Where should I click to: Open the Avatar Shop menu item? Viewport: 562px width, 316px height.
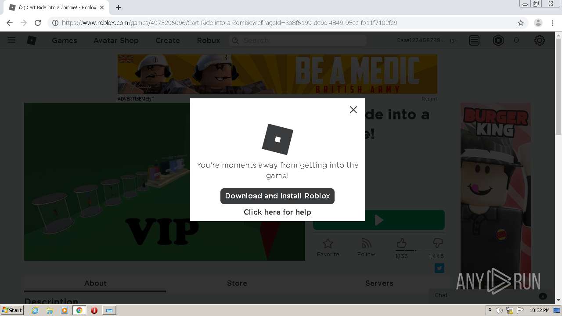pos(116,40)
